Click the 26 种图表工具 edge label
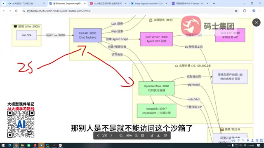The width and height of the screenshot is (264, 148). click(x=193, y=47)
